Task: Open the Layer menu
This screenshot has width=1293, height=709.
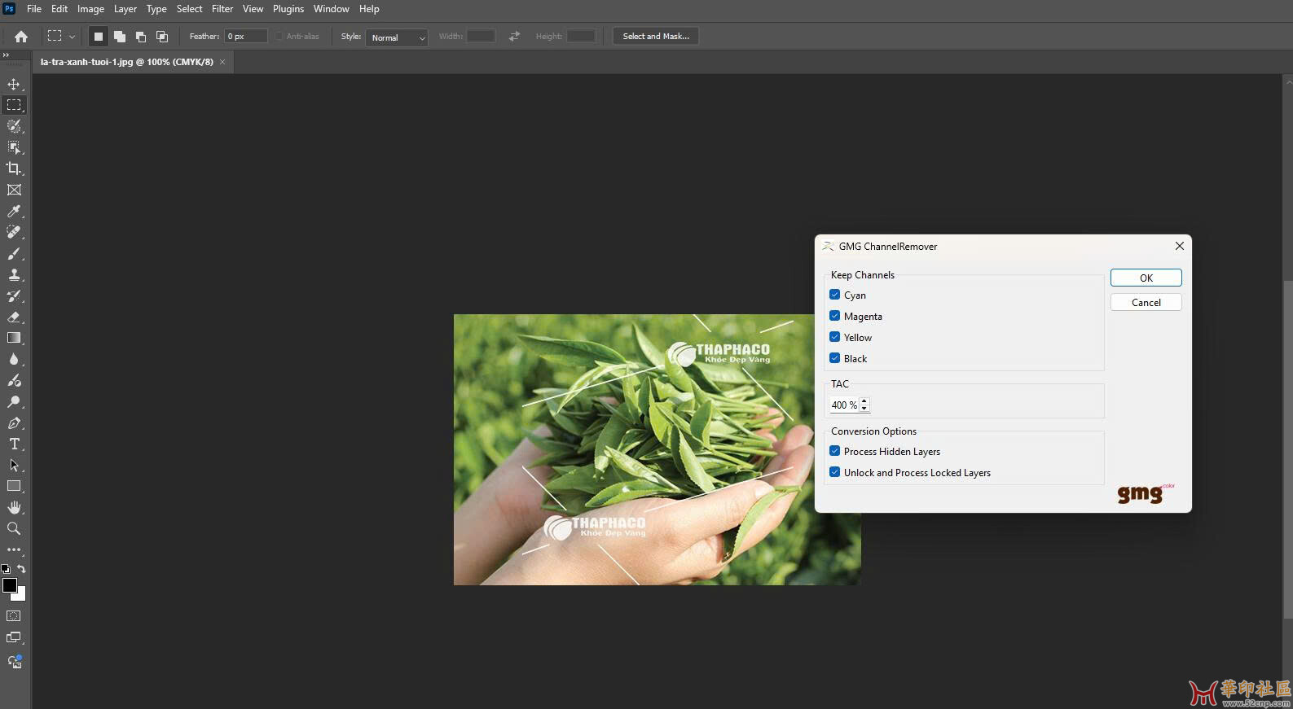Action: [125, 9]
